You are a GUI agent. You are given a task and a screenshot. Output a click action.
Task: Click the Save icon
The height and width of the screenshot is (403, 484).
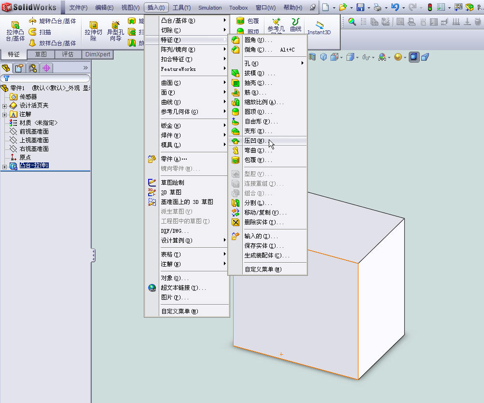360,7
